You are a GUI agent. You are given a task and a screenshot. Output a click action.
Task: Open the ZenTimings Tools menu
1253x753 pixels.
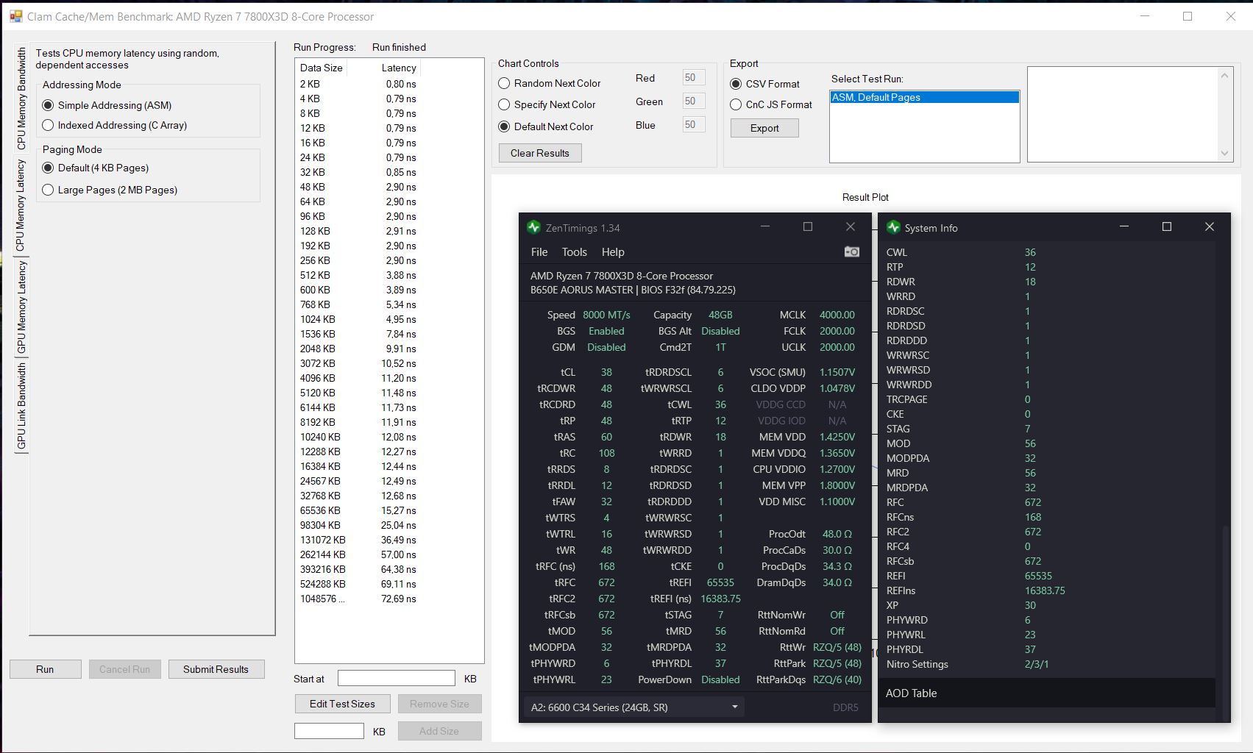(575, 251)
